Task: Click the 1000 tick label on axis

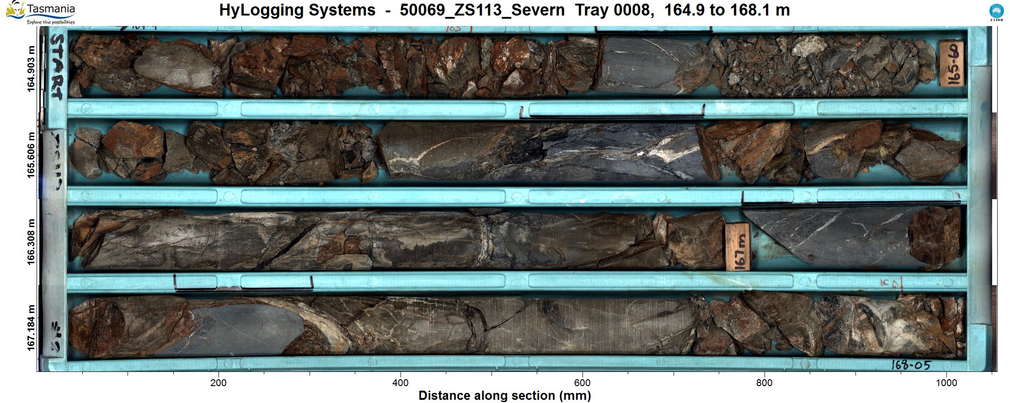Action: pyautogui.click(x=946, y=382)
